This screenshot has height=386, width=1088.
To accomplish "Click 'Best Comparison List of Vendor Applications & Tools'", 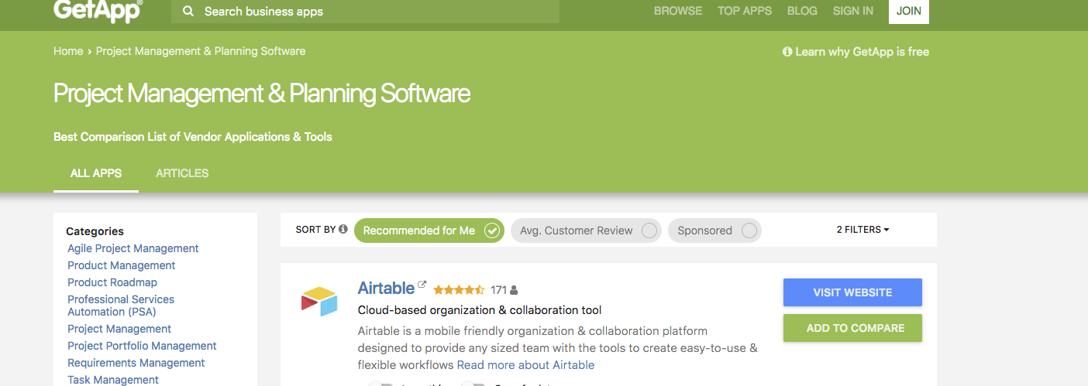I will 193,137.
